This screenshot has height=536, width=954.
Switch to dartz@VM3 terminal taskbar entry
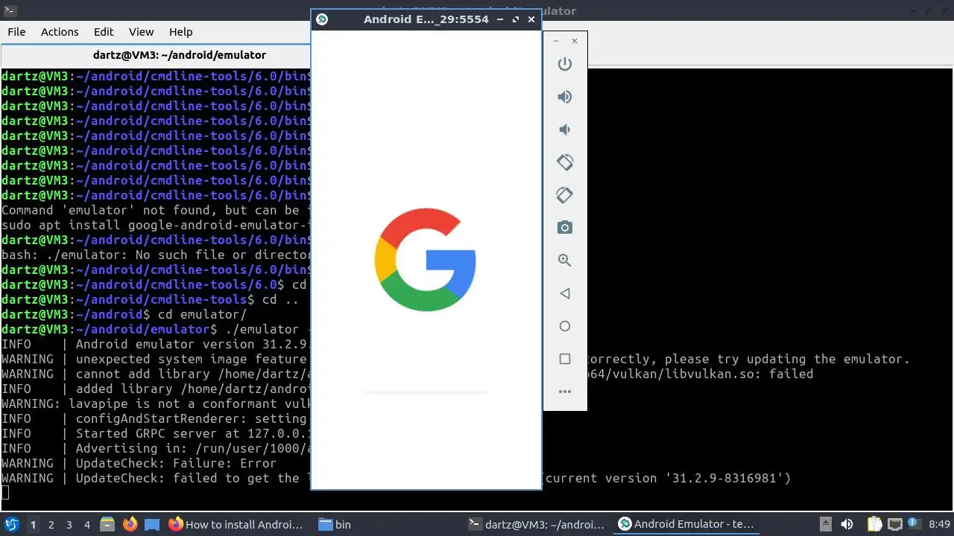point(535,524)
